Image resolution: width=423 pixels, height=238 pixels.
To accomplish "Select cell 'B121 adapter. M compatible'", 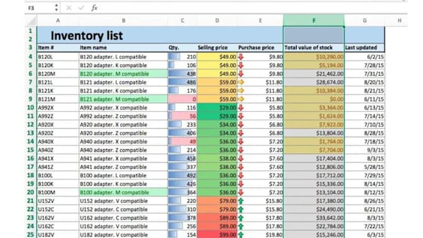I will pyautogui.click(x=123, y=99).
